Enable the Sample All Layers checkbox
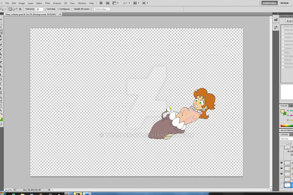 [73, 9]
